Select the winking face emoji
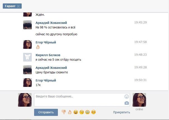This screenshot has height=120, width=169. coord(82,112)
